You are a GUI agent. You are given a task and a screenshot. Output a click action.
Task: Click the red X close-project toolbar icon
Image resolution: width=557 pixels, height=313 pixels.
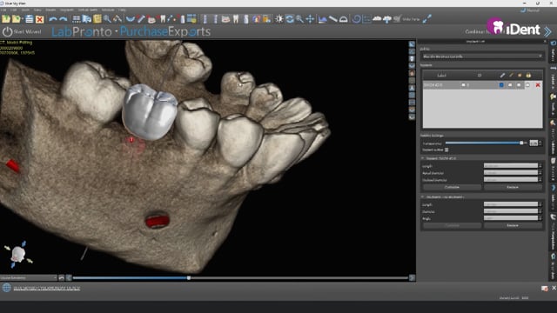[x=39, y=19]
